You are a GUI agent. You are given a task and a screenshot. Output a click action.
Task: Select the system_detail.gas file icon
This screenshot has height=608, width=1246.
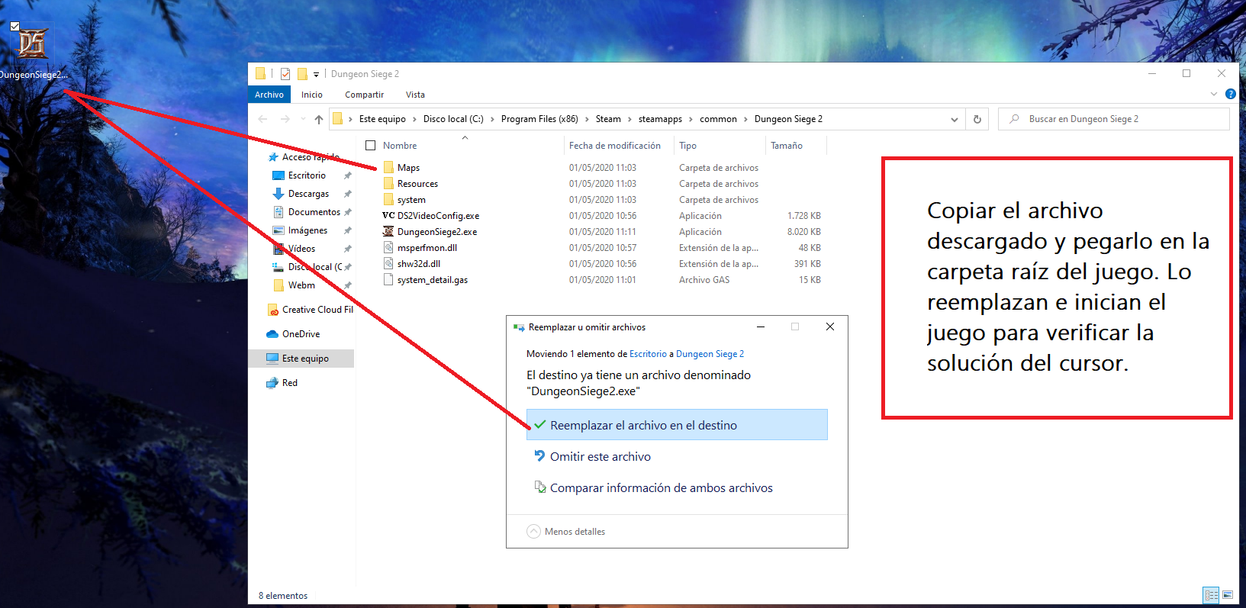(x=388, y=279)
